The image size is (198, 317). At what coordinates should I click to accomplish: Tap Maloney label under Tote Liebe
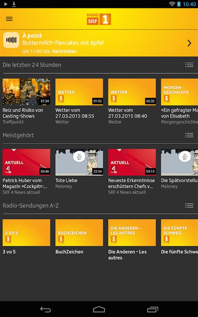point(63,186)
